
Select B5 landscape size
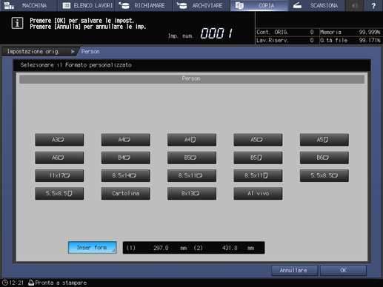point(192,158)
